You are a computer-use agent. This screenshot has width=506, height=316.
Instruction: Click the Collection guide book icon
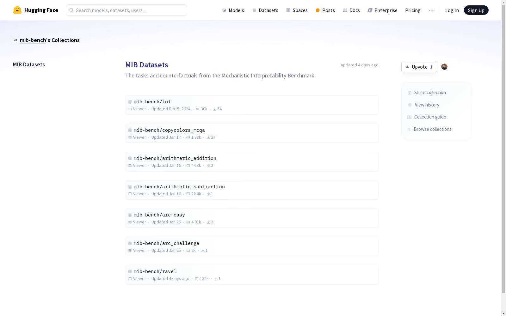point(409,117)
